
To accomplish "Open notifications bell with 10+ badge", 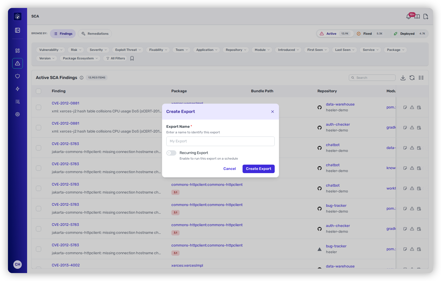I will tap(409, 17).
